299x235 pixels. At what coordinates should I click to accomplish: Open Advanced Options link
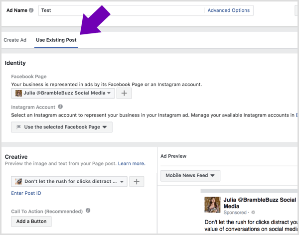point(228,10)
